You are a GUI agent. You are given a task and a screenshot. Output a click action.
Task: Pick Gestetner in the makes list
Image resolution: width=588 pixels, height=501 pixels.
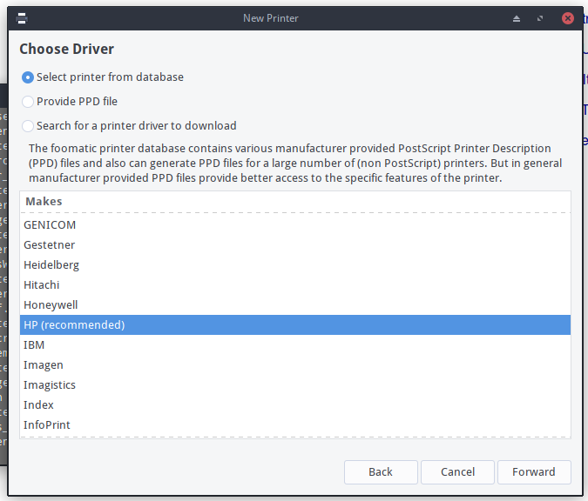295,245
